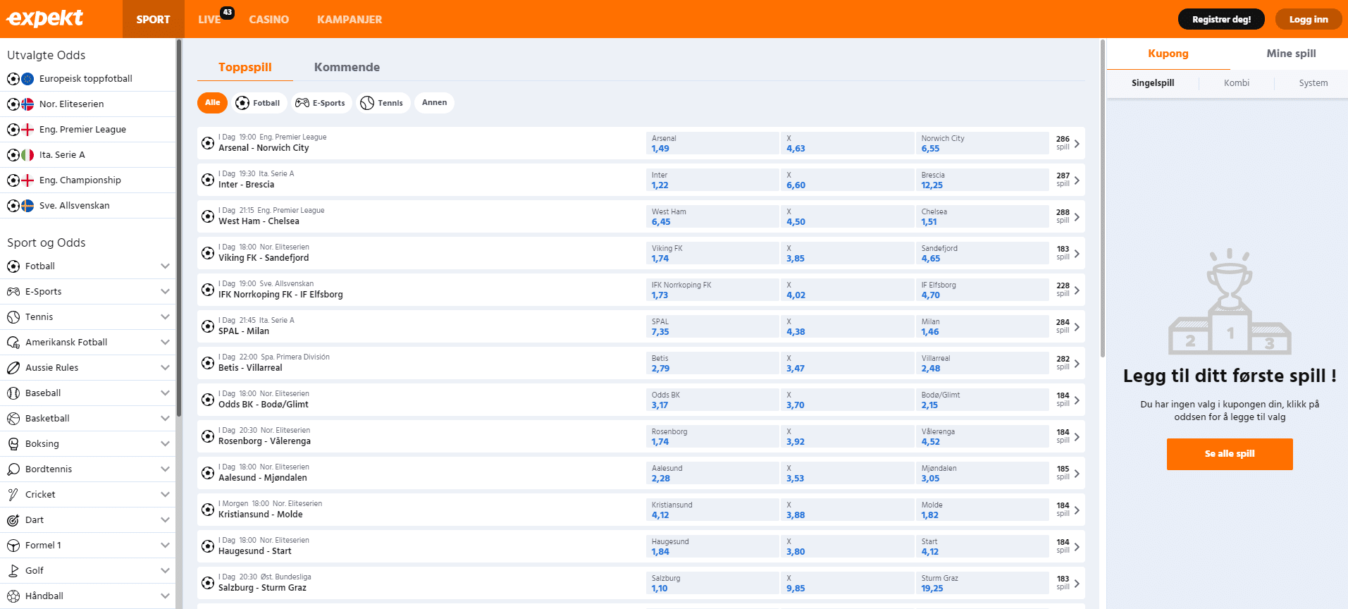The height and width of the screenshot is (609, 1348).
Task: Switch to the Kommende tab
Action: pos(347,67)
